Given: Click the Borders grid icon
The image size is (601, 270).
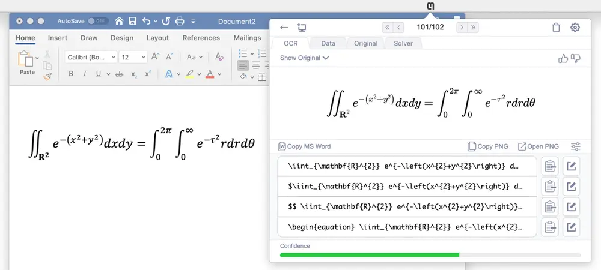Looking at the screenshot, I should pyautogui.click(x=262, y=77).
